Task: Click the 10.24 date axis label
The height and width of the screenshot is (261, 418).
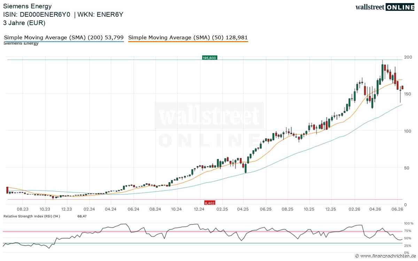Action: pyautogui.click(x=177, y=209)
